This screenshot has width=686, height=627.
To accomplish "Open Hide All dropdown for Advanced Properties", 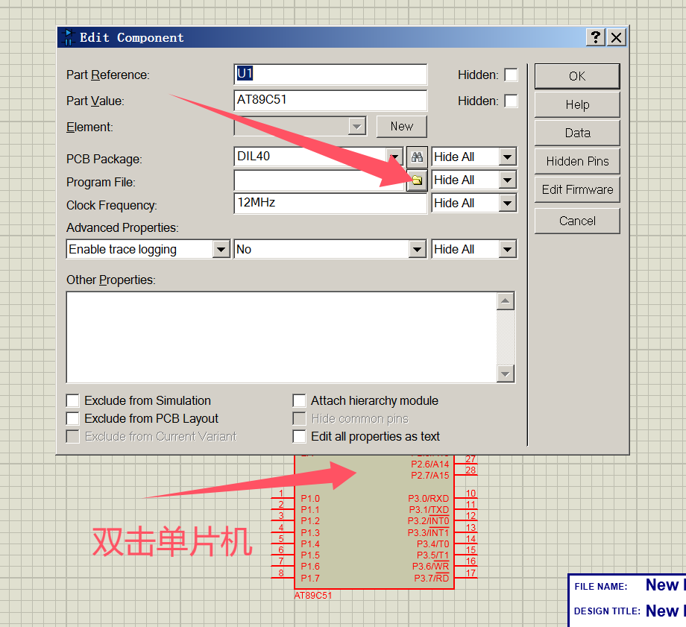I will [x=507, y=250].
